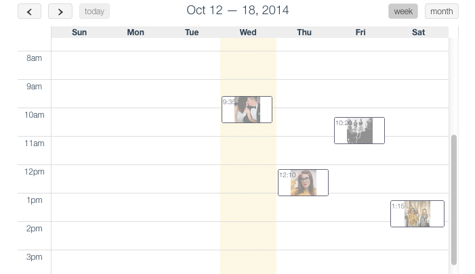Open the 12:10 event on Thursday
The height and width of the screenshot is (274, 475).
click(303, 183)
